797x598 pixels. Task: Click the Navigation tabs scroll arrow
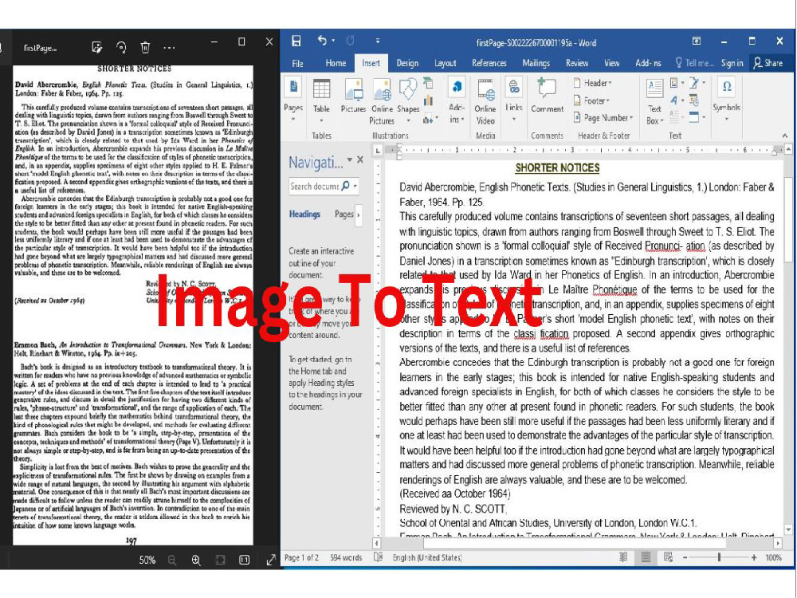(359, 214)
